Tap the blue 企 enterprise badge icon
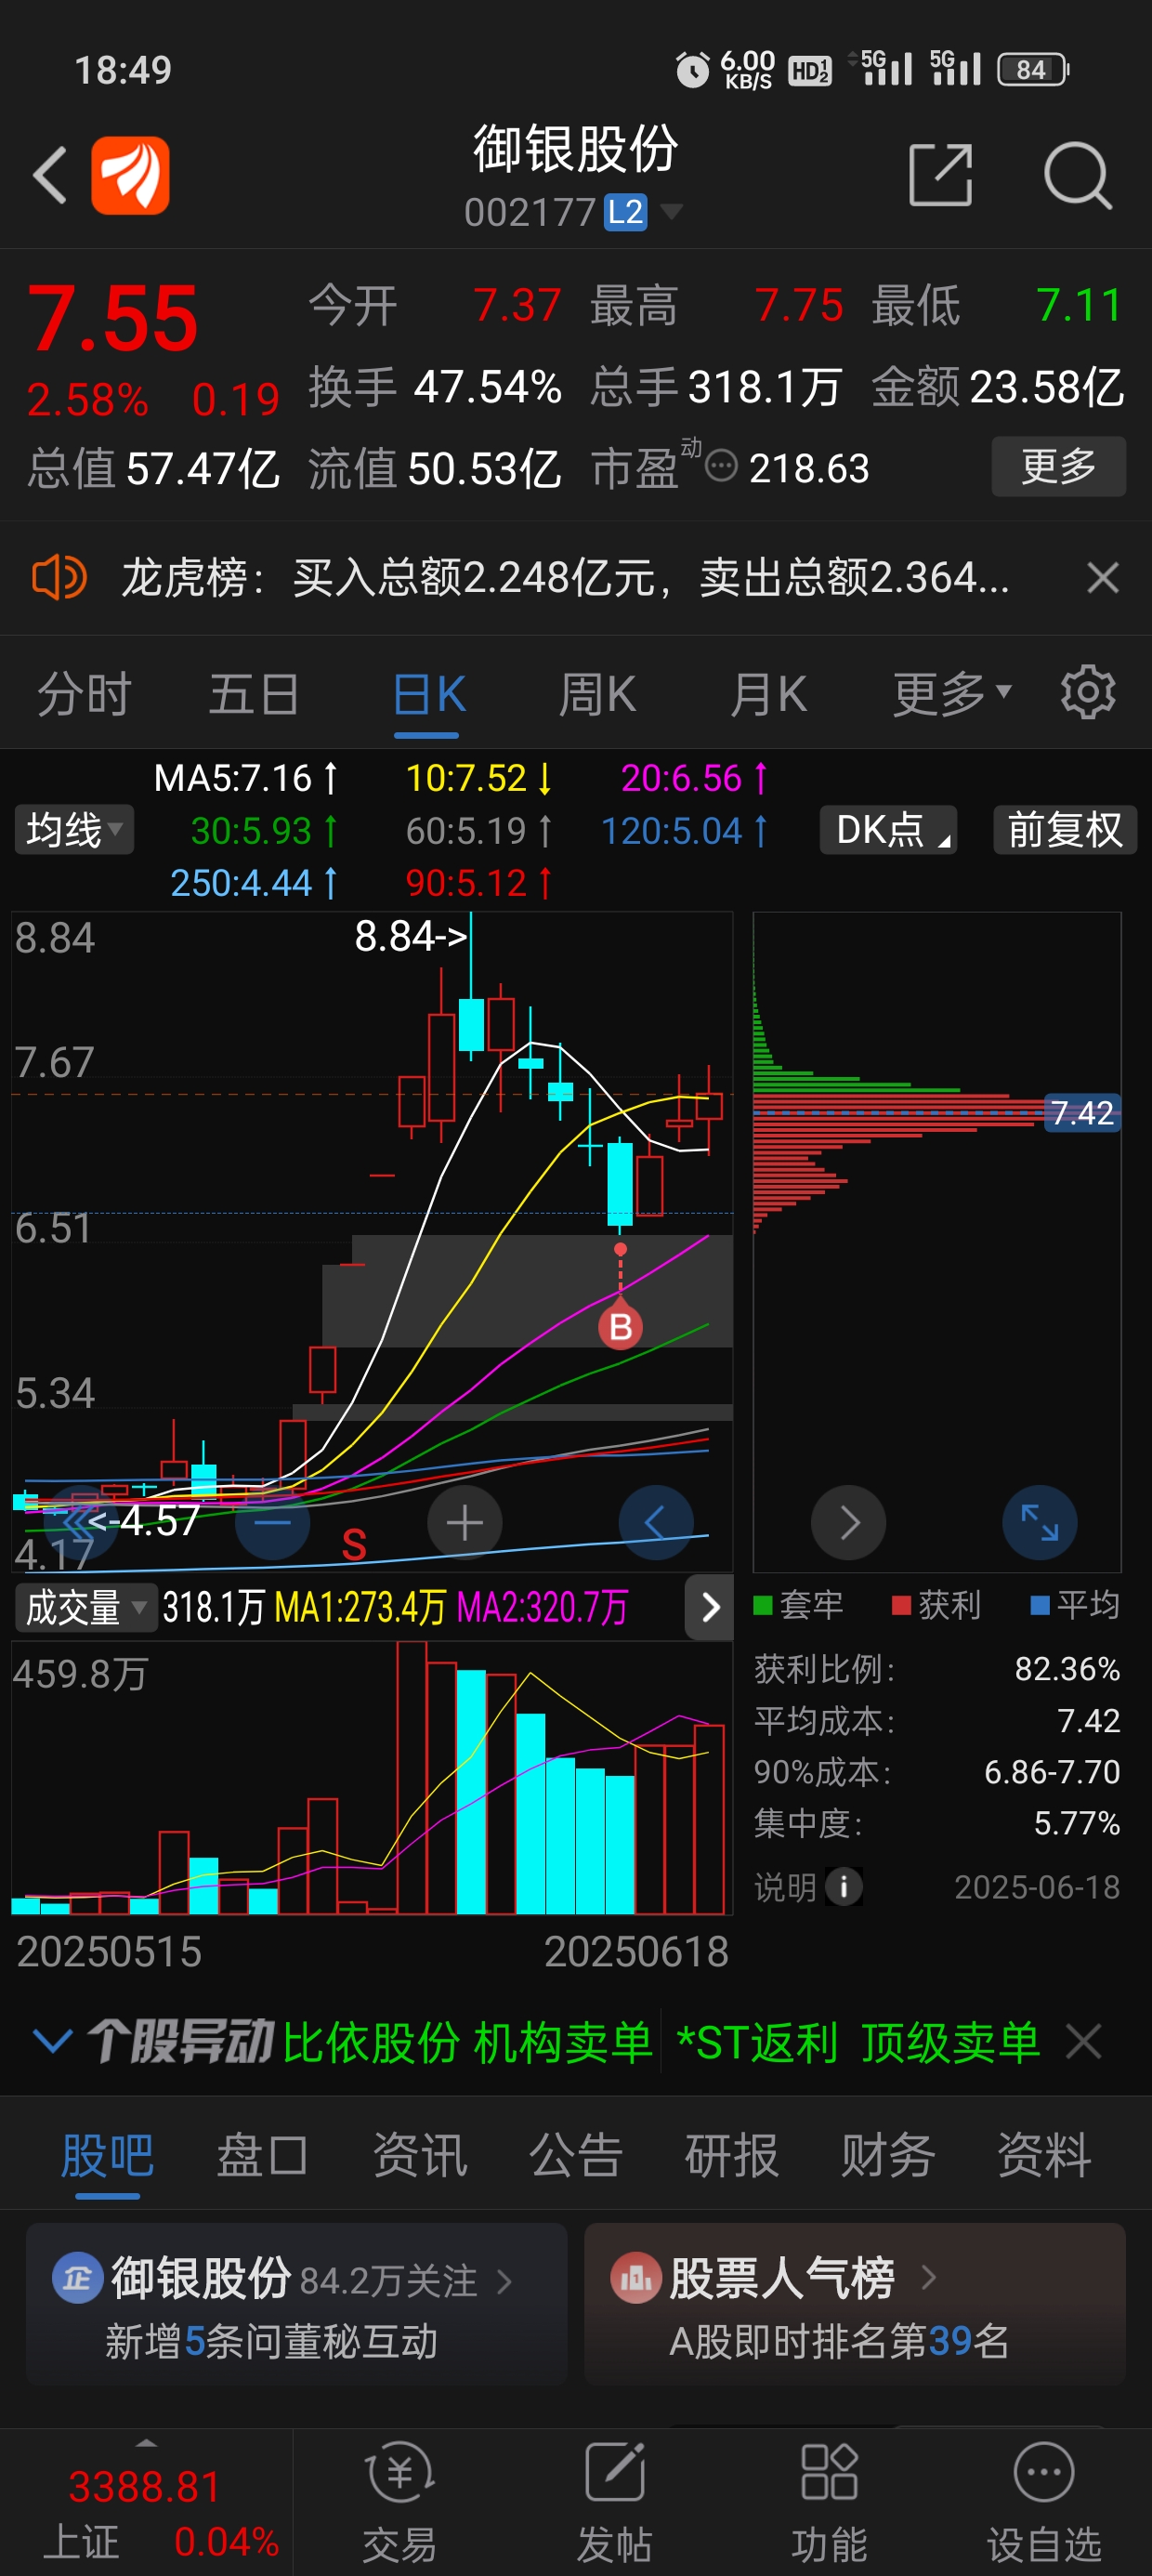The height and width of the screenshot is (2576, 1152). coord(77,2278)
